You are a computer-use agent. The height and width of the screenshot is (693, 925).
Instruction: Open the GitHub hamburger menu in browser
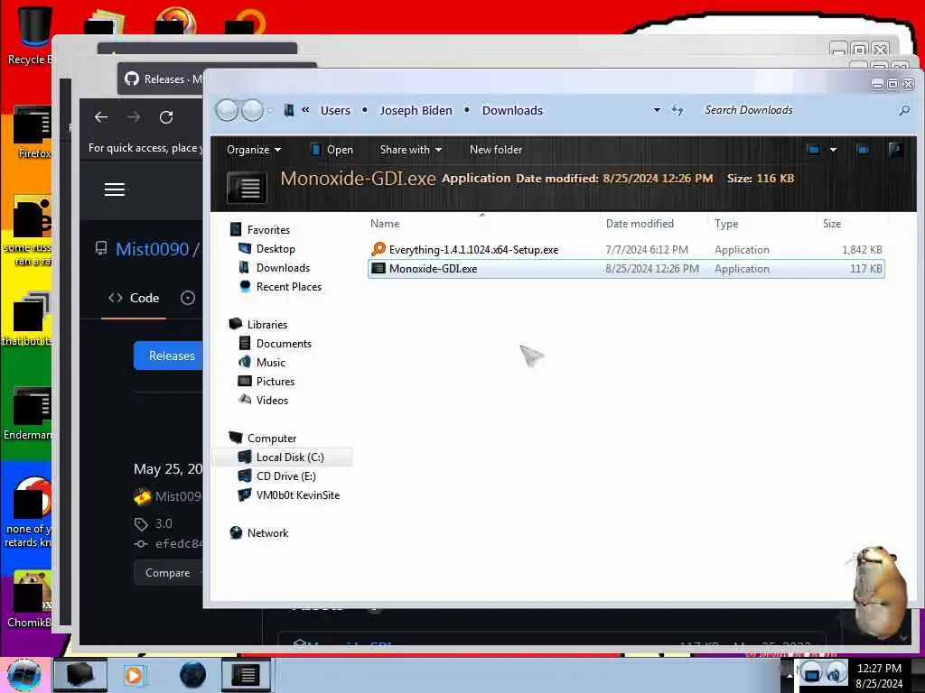[x=115, y=189]
